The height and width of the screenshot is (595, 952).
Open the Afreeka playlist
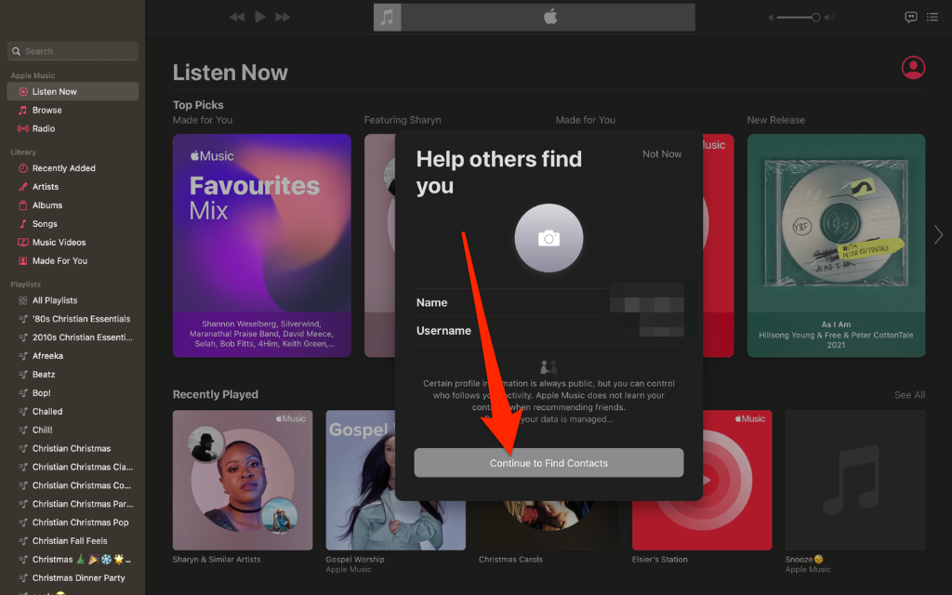73,356
